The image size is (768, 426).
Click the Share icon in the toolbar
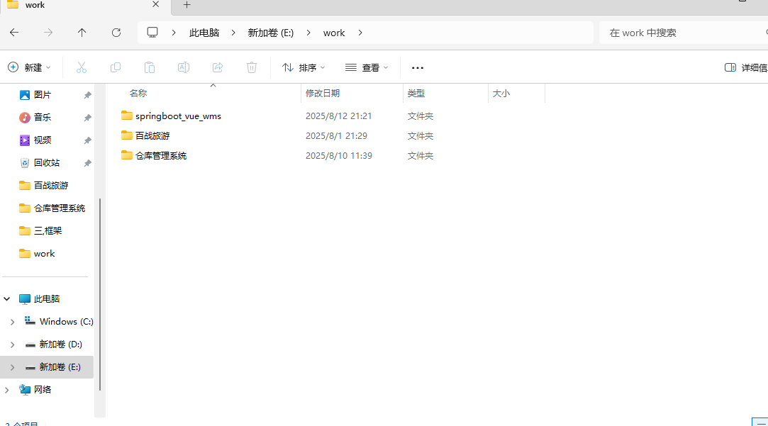click(218, 67)
